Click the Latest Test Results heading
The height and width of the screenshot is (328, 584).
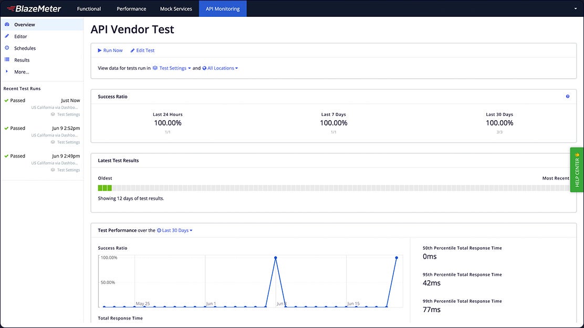click(x=118, y=161)
